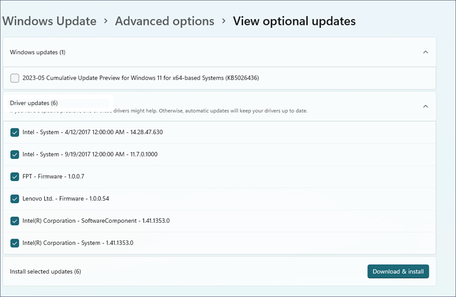Toggle the Lenovo Ltd. Firmware checkbox

click(15, 199)
